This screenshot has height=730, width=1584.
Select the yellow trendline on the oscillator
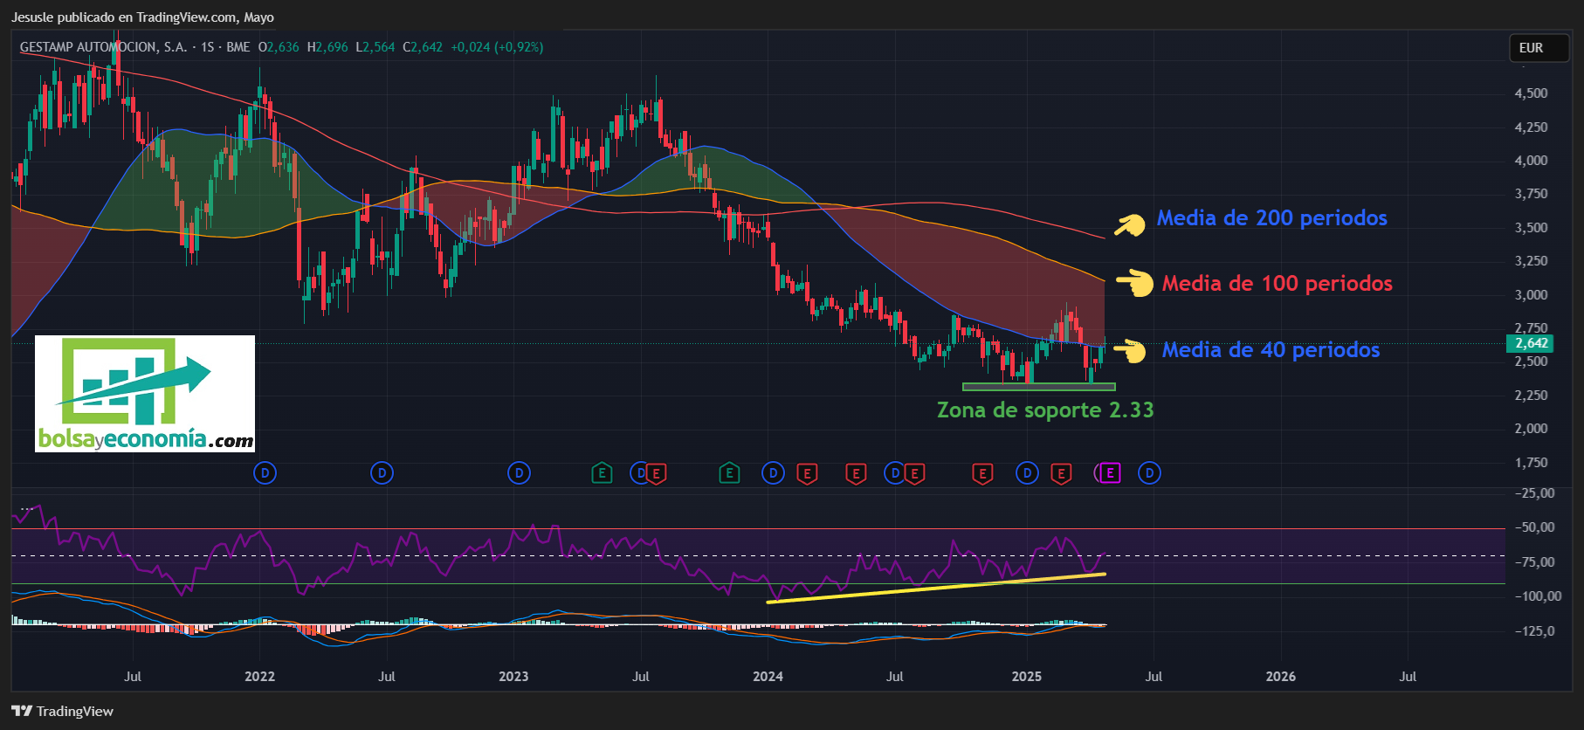[x=936, y=588]
